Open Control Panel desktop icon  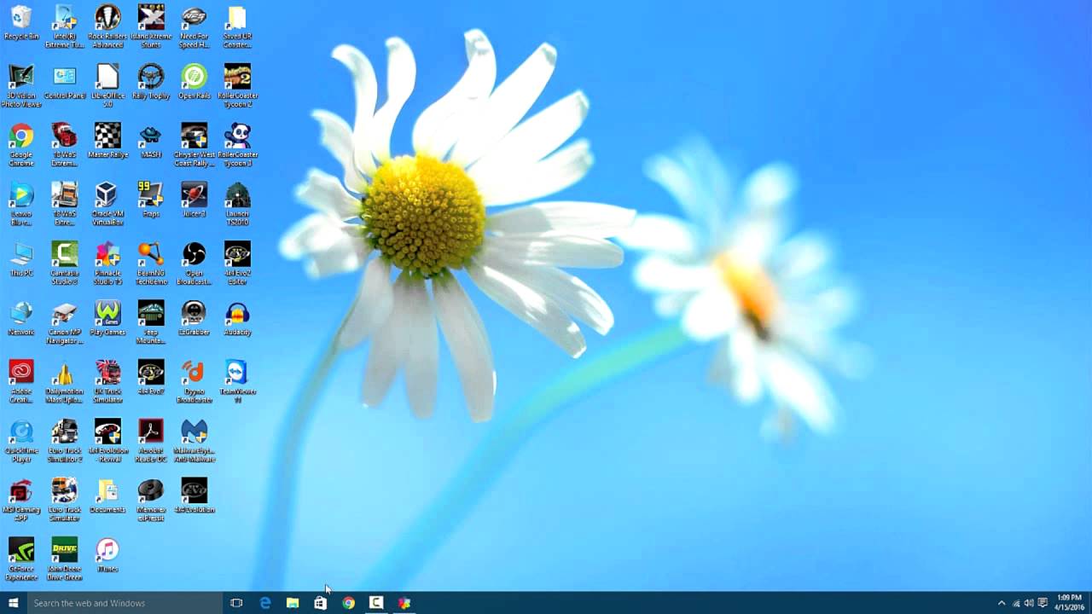point(65,82)
